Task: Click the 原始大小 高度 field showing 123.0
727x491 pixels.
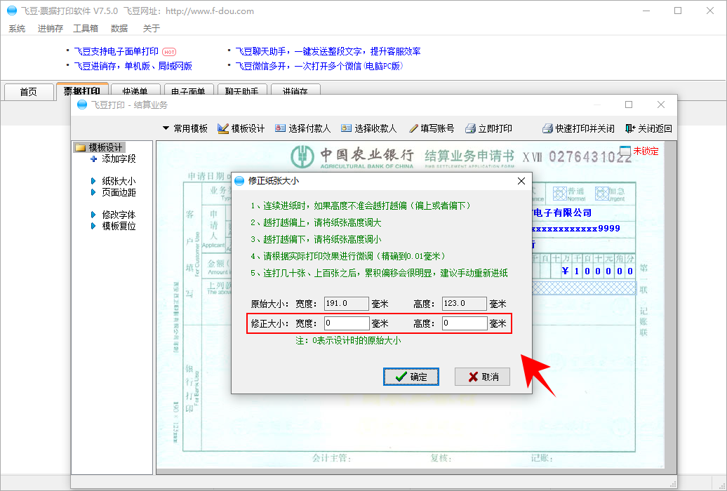Action: point(464,304)
